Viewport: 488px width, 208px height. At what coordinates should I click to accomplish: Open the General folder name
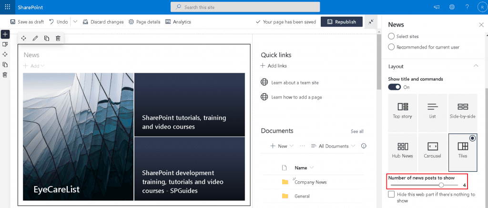pos(302,196)
